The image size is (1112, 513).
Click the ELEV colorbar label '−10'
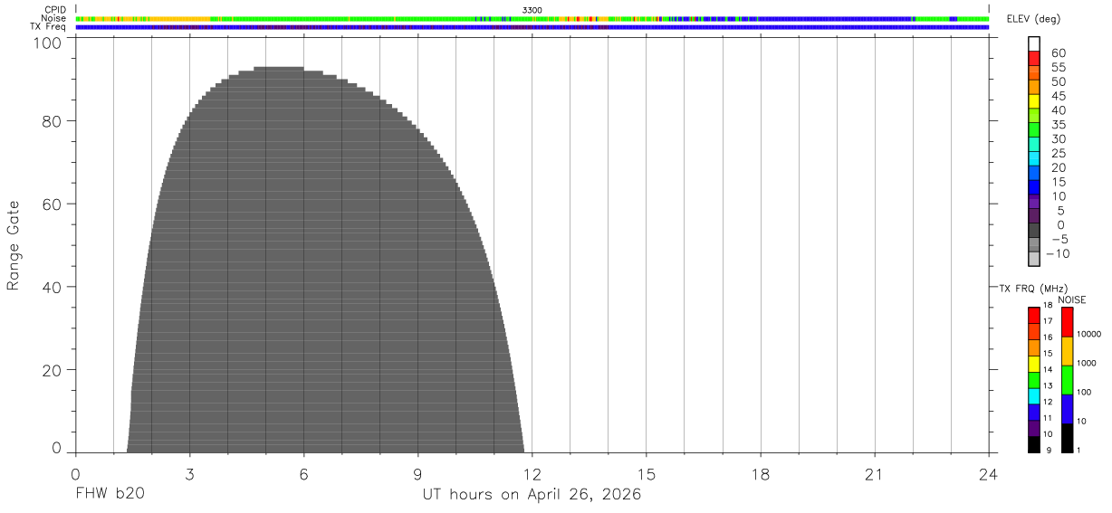(1059, 253)
